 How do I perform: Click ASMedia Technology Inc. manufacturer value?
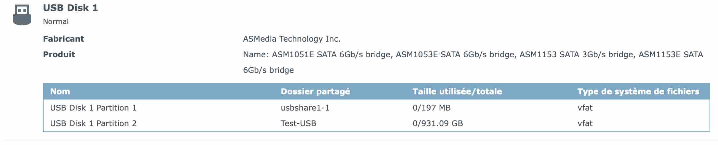(292, 39)
